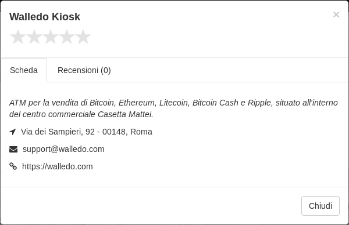Screen dimensions: 349x225
Task: Click the envelope email icon
Action: pyautogui.click(x=13, y=150)
